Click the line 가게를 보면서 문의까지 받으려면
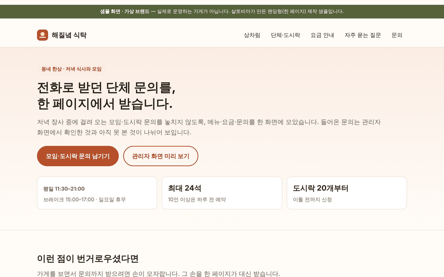 pyautogui.click(x=159, y=273)
